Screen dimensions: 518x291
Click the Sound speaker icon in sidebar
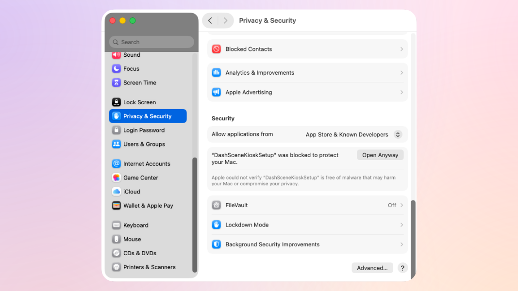(x=117, y=55)
